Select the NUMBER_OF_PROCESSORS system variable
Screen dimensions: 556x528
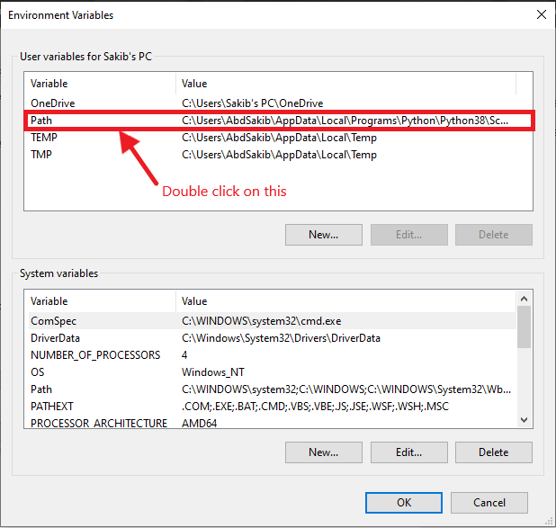[x=272, y=355]
